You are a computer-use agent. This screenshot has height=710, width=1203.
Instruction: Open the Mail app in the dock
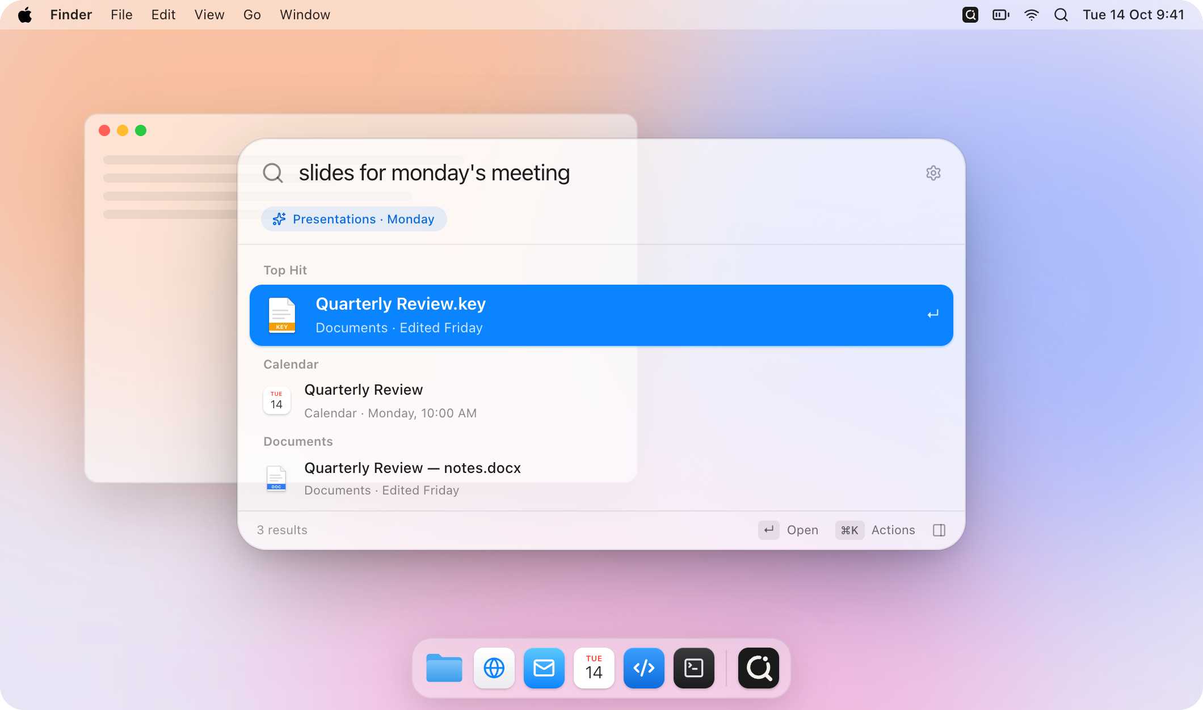point(544,668)
